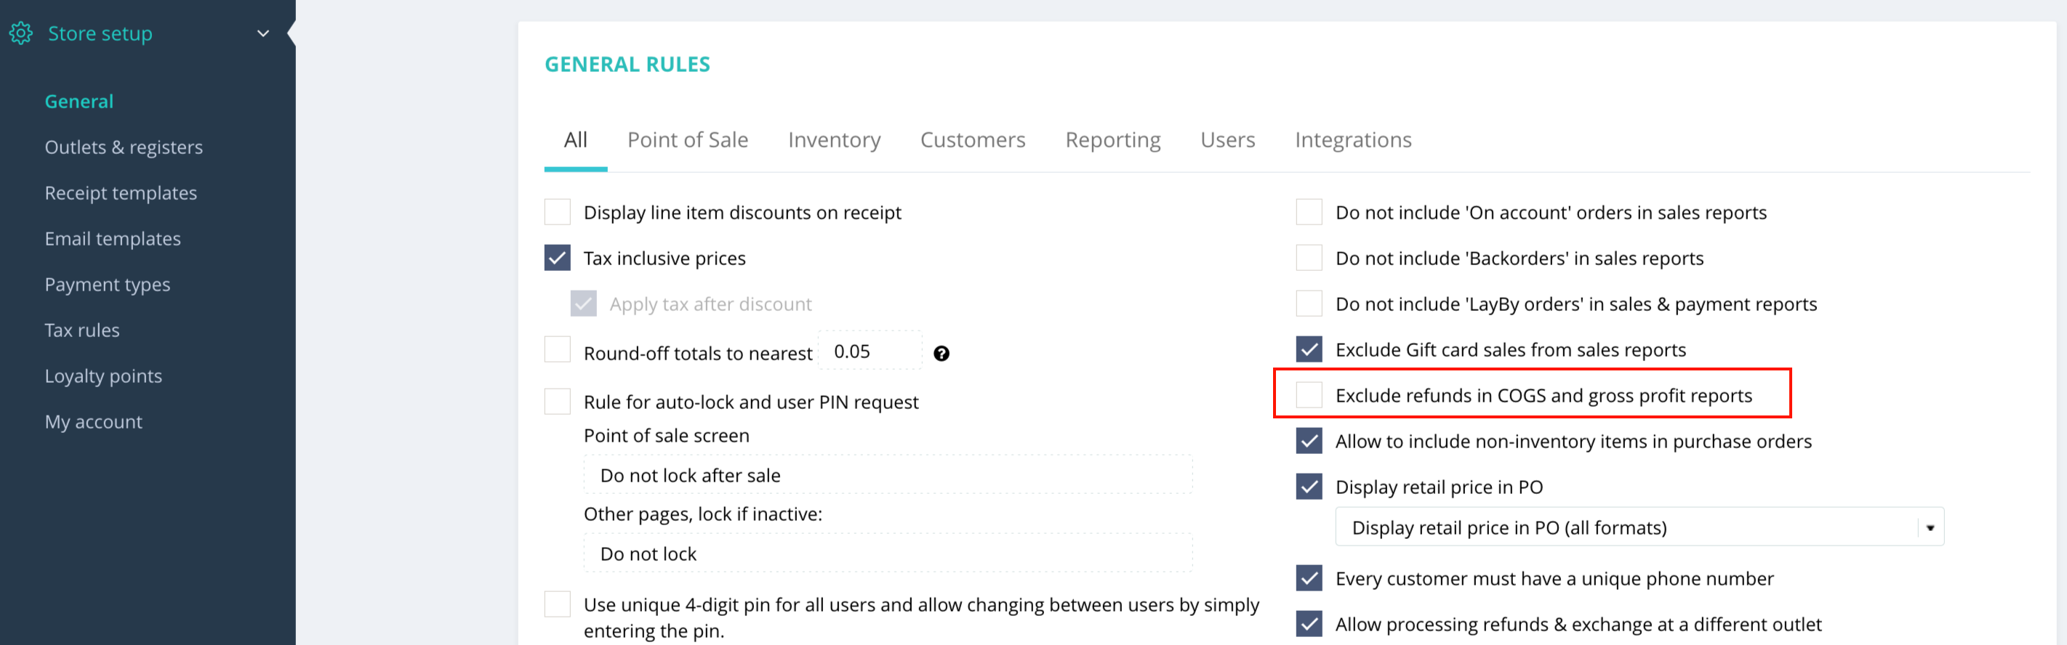Switch to the Users tab

(1227, 140)
